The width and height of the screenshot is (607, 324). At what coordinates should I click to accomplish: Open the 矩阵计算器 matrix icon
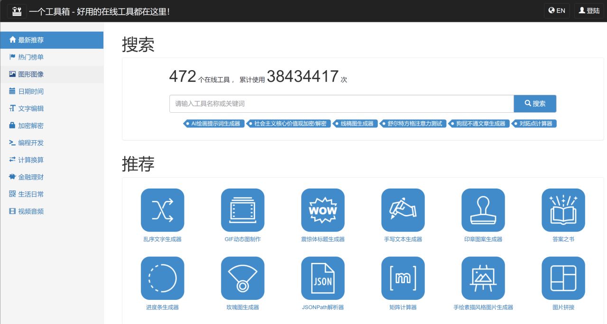point(403,278)
